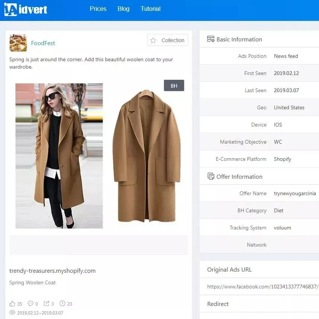
Task: Click the eye icon near date range
Action: (12, 313)
